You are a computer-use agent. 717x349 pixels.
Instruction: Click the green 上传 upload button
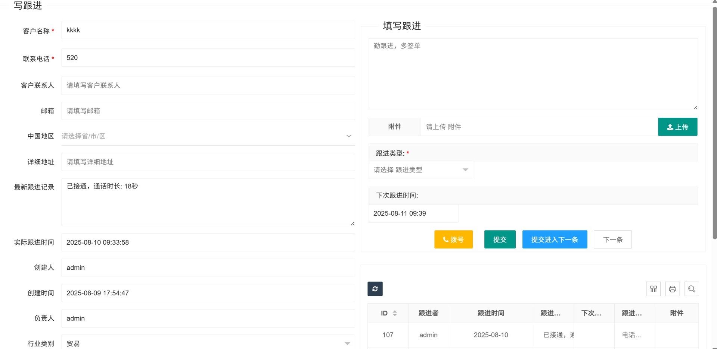pyautogui.click(x=677, y=127)
